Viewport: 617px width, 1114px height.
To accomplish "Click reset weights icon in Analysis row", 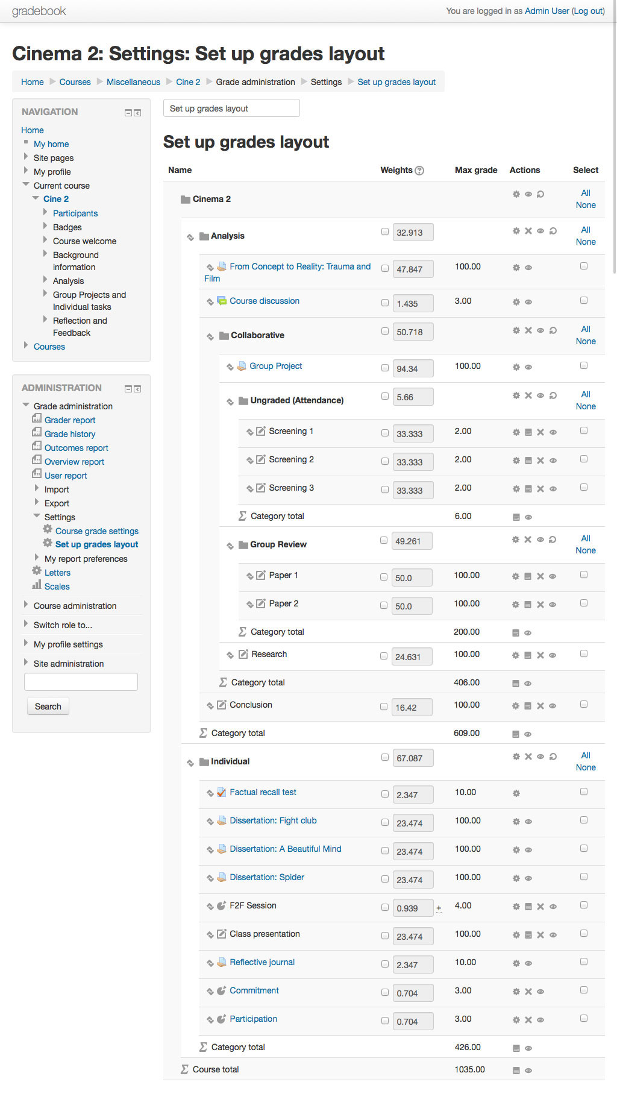I will click(553, 231).
